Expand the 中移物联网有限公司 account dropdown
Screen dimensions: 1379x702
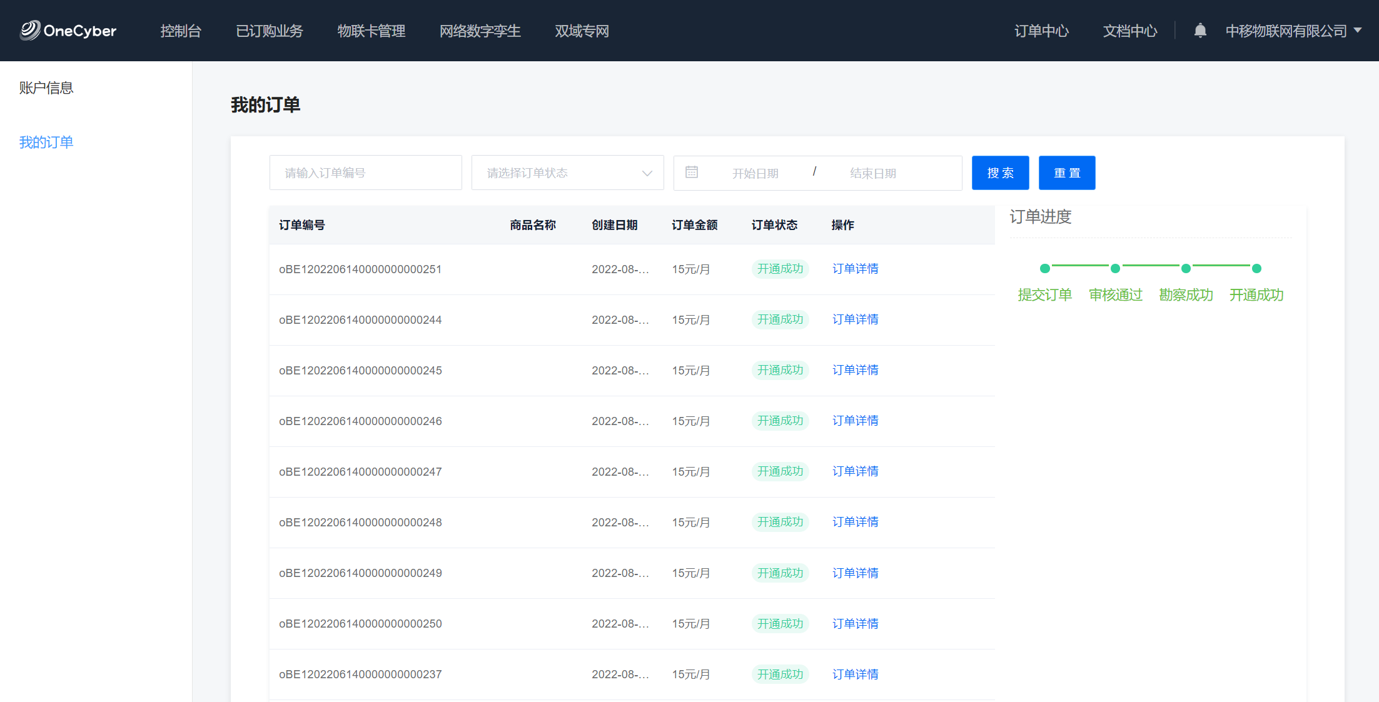(1293, 31)
